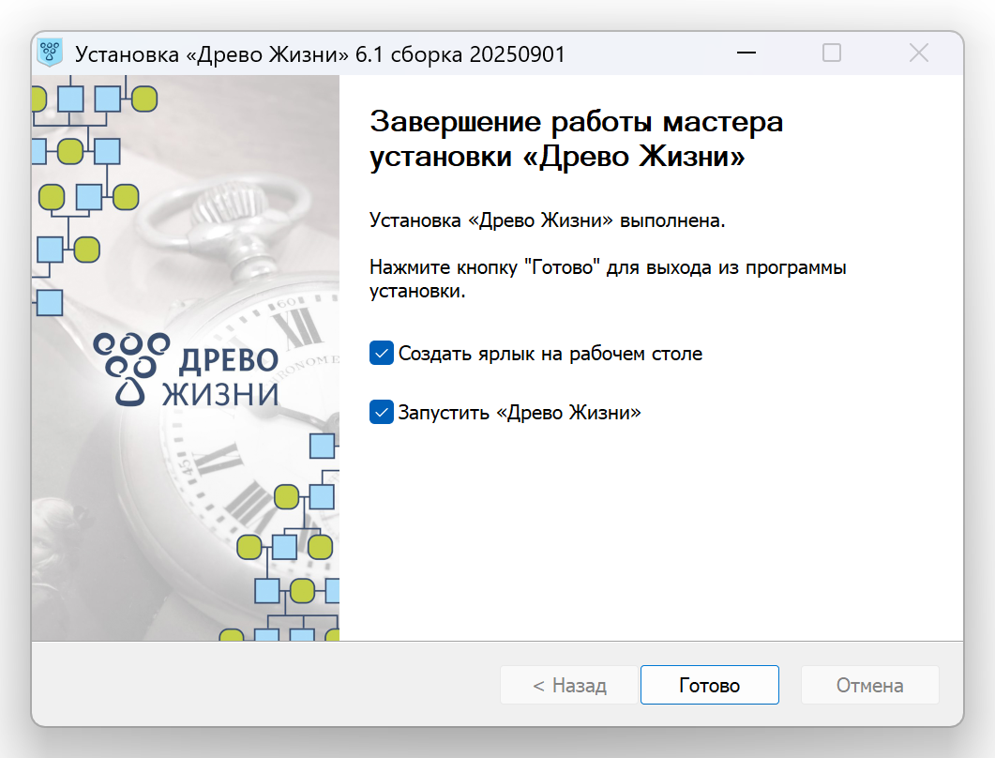Click the 'Нажмите кнопку "Готово"' instruction text
Image resolution: width=995 pixels, height=758 pixels.
[608, 279]
